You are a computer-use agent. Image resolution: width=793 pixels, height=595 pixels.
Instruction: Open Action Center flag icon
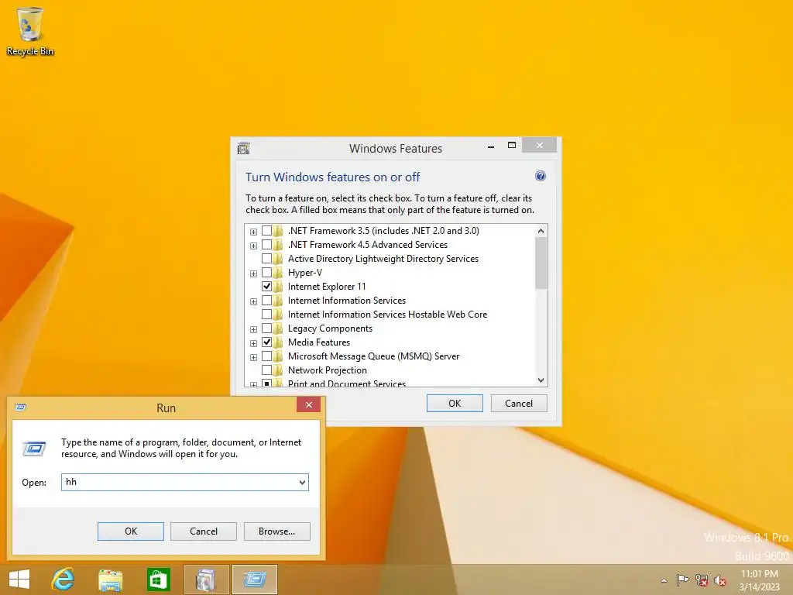point(683,580)
